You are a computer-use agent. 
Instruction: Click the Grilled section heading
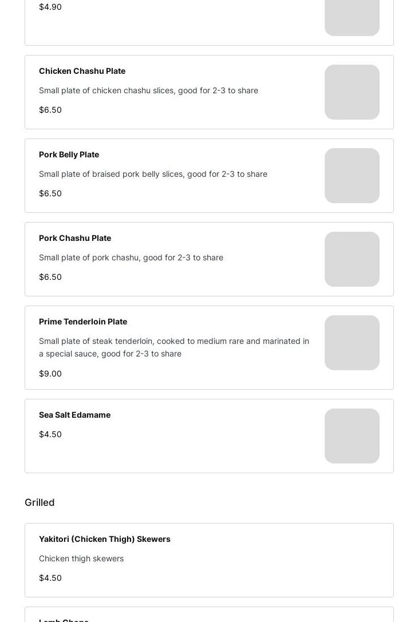(40, 502)
